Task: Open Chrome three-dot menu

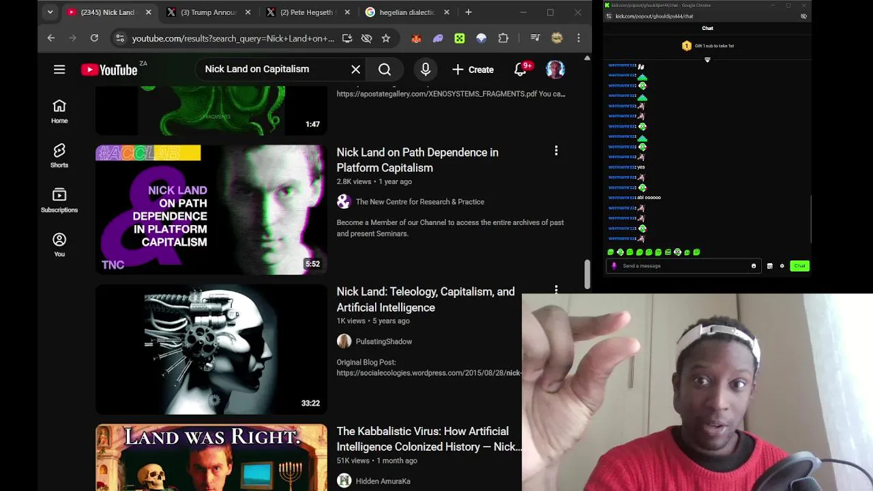Action: (578, 39)
